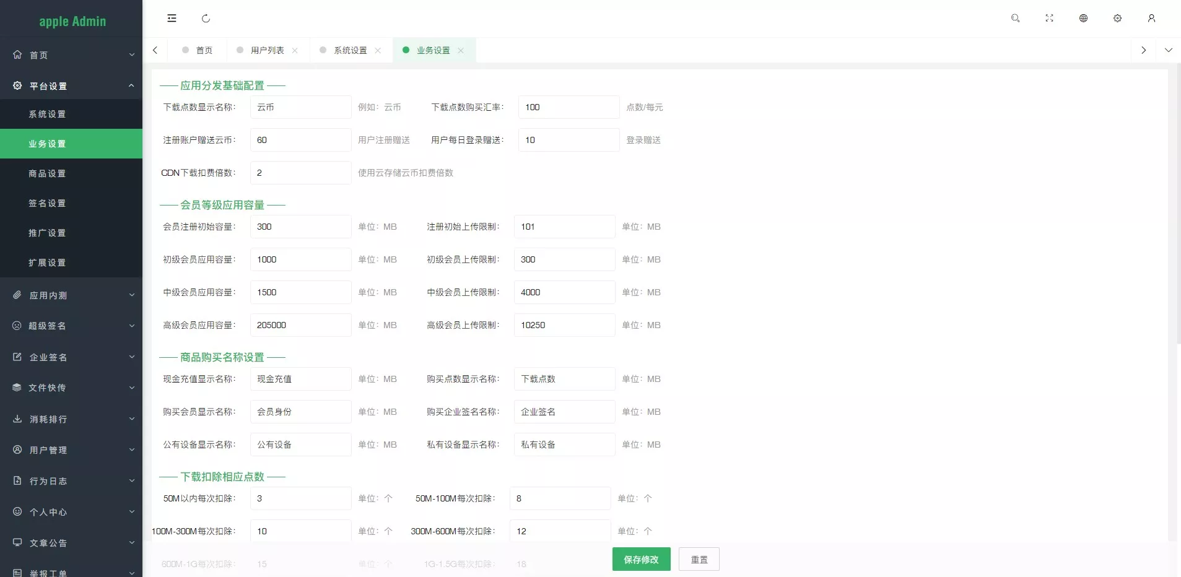This screenshot has height=577, width=1181.
Task: Click the layers icon beside 文件快传
Action: (x=17, y=388)
